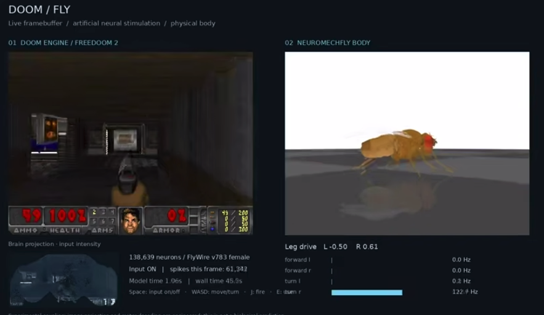The image size is (544, 315).
Task: Click the forward l 0.0 Hz value
Action: tap(461, 260)
